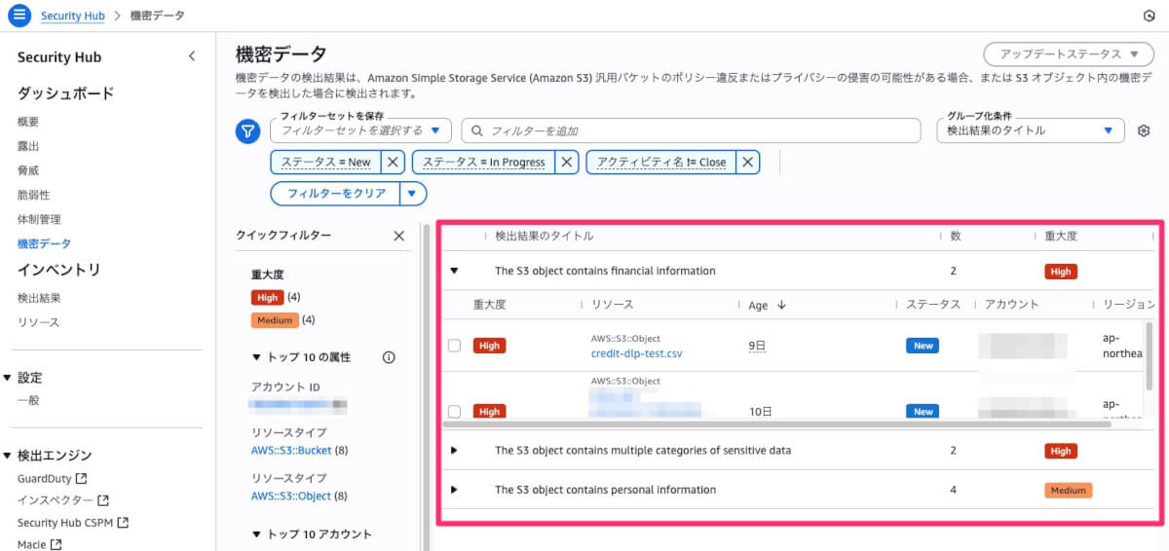Expand the multiple categories of sensitive data group
The width and height of the screenshot is (1169, 551).
click(454, 451)
